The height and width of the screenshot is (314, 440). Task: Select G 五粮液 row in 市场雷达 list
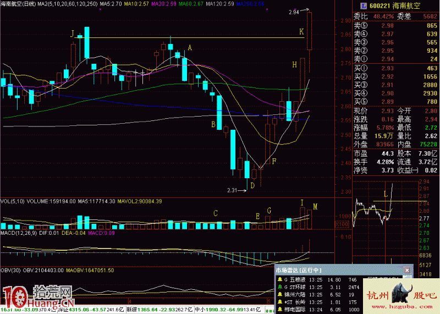tap(319, 280)
